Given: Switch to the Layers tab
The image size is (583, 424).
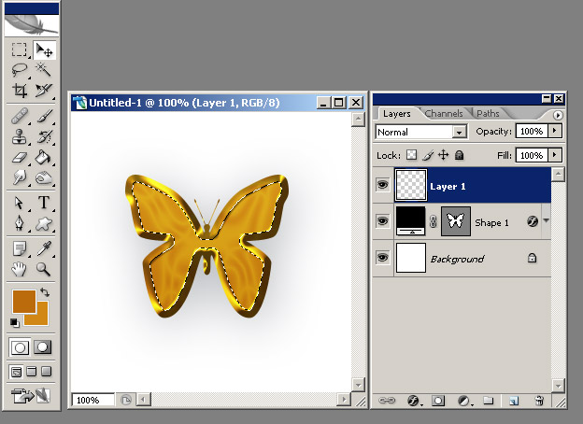Looking at the screenshot, I should (397, 114).
